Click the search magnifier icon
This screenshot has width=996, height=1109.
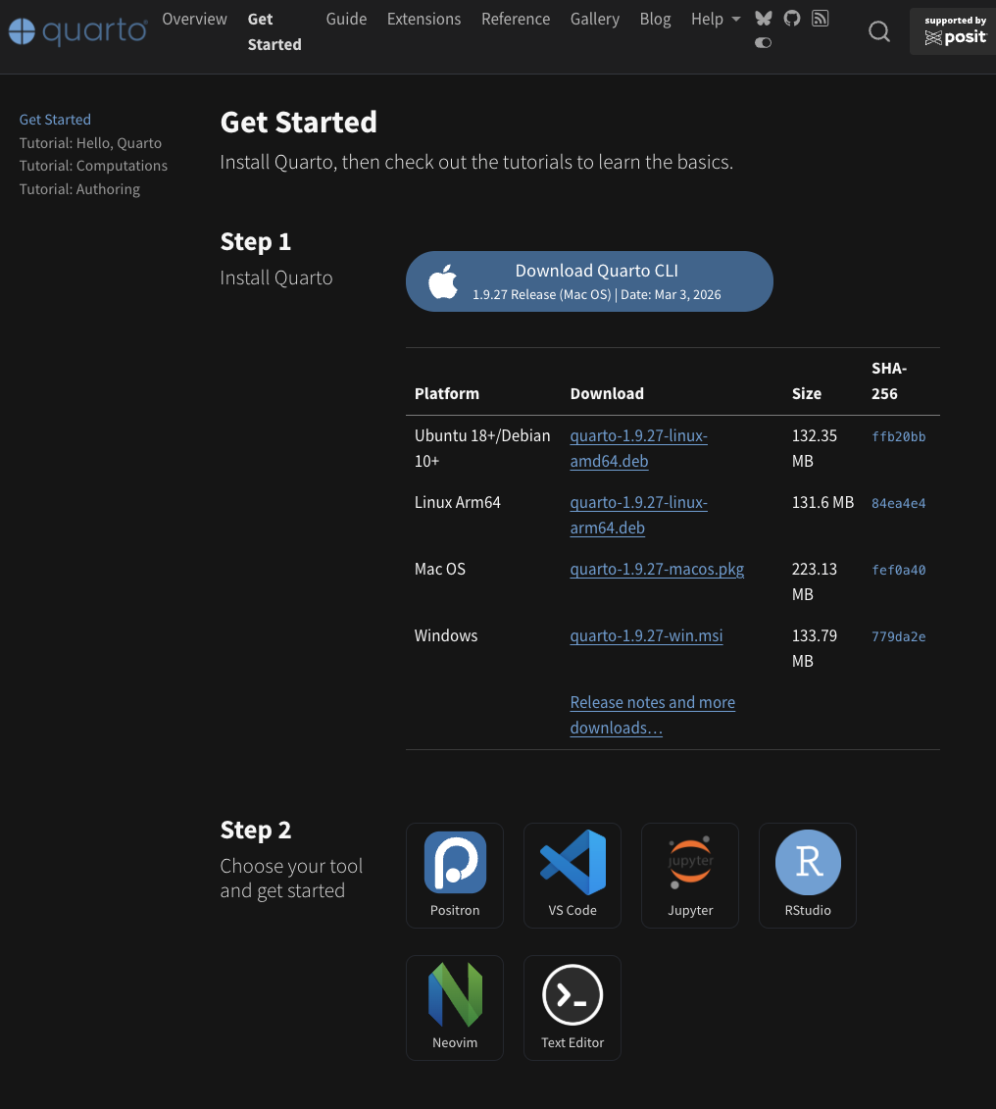click(x=878, y=31)
